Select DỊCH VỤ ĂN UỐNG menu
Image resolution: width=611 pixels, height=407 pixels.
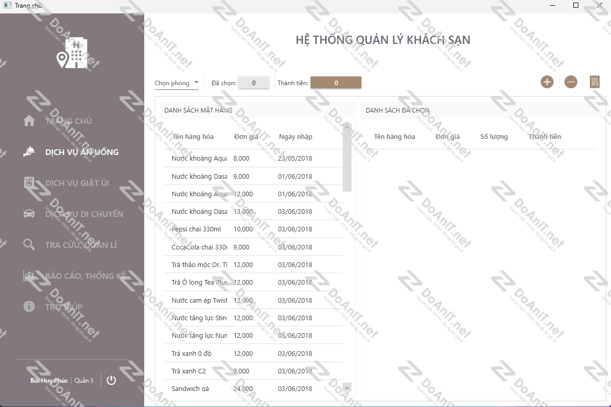(x=82, y=152)
